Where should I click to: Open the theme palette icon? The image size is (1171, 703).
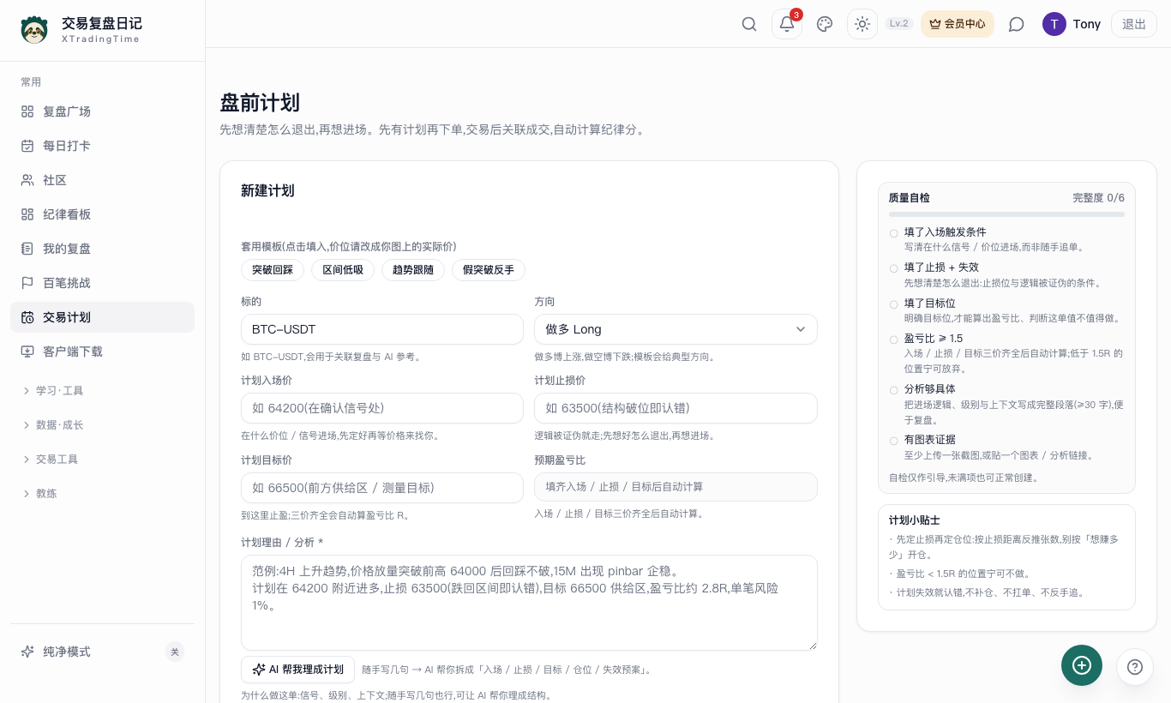825,24
